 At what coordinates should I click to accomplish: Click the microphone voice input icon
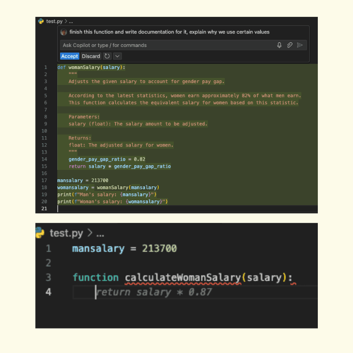point(279,45)
